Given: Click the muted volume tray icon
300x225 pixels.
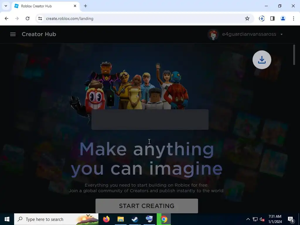Looking at the screenshot, I should (x=262, y=219).
